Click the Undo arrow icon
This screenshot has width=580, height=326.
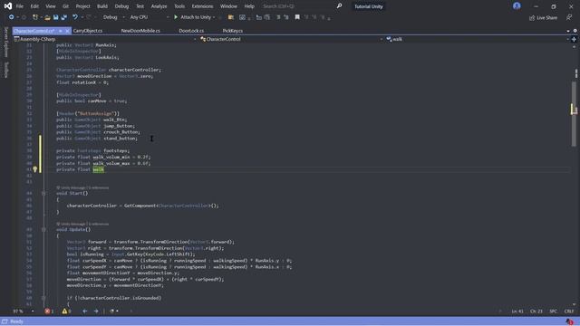(x=75, y=17)
